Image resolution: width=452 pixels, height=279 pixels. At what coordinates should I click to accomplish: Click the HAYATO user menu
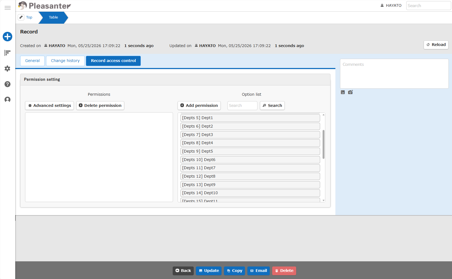coord(391,5)
